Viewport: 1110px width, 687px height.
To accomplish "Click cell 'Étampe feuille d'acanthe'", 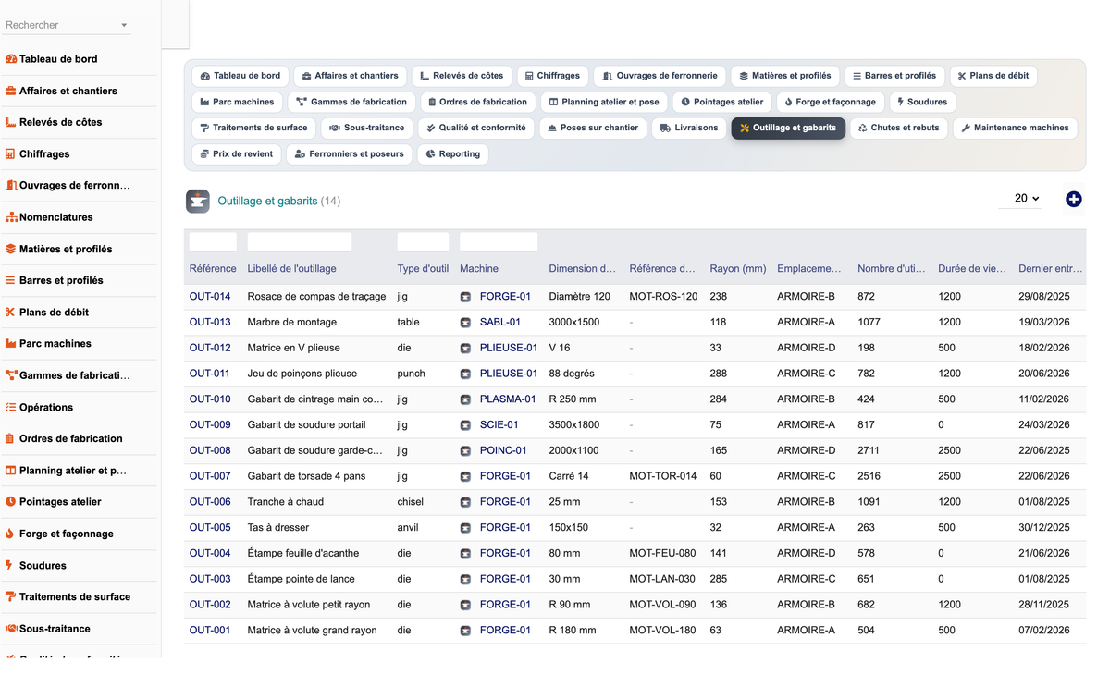I will (x=303, y=554).
